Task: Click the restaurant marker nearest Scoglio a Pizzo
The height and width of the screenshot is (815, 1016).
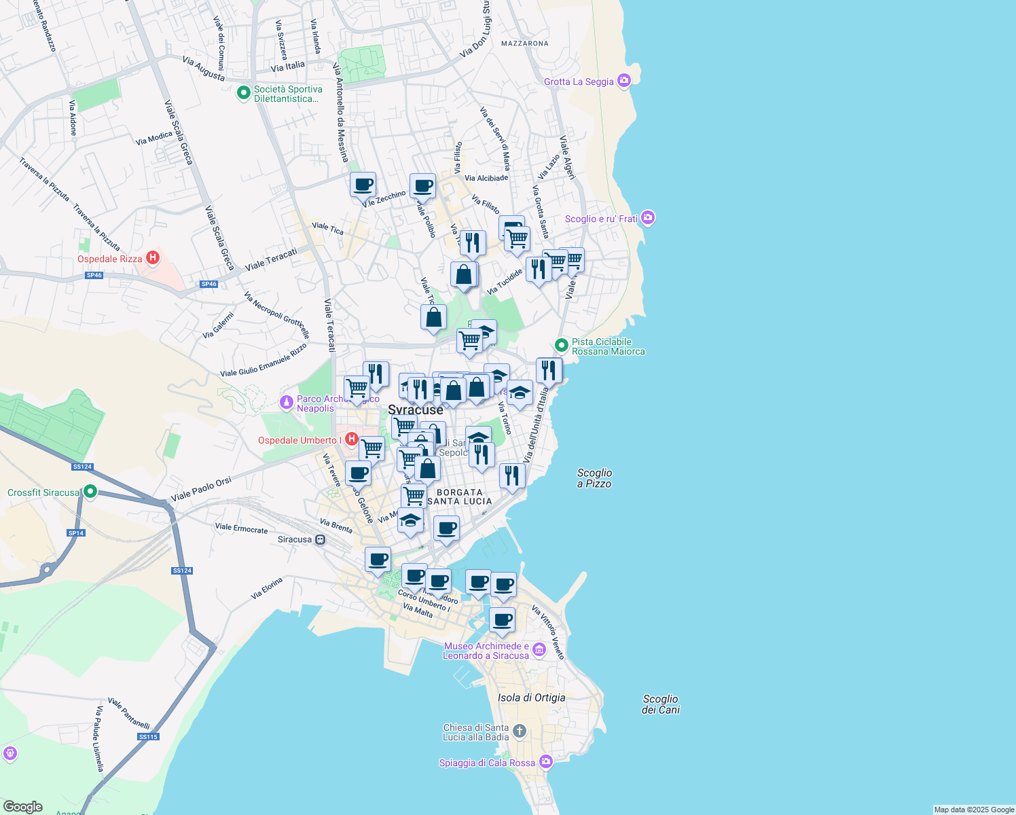Action: 512,475
